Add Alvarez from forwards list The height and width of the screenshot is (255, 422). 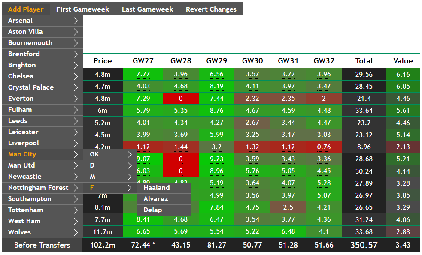tap(164, 199)
